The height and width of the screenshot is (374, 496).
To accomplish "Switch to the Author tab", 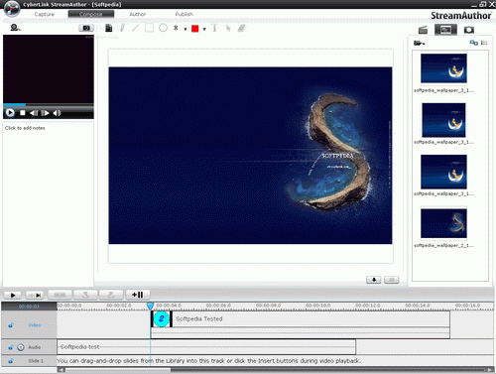I will (x=138, y=14).
